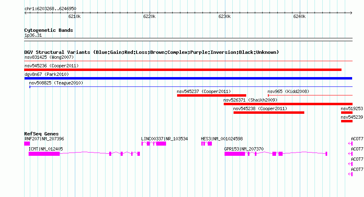
Task: Click the 6210k ruler position label
Action: 74,16
